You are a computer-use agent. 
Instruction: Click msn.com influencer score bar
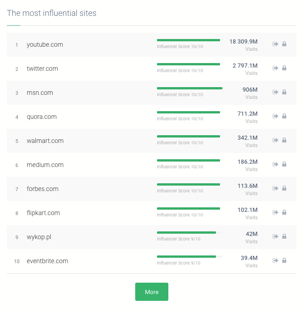click(190, 88)
